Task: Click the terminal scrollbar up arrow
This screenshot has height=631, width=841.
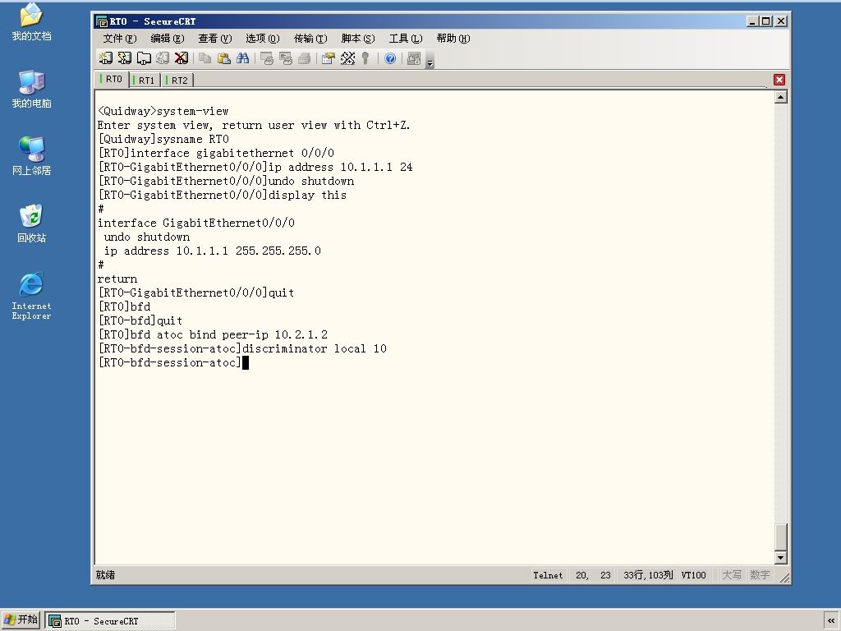Action: tap(781, 97)
